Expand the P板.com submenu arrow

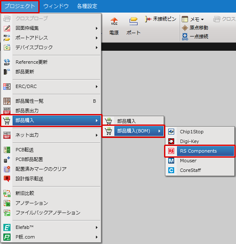tap(97, 237)
